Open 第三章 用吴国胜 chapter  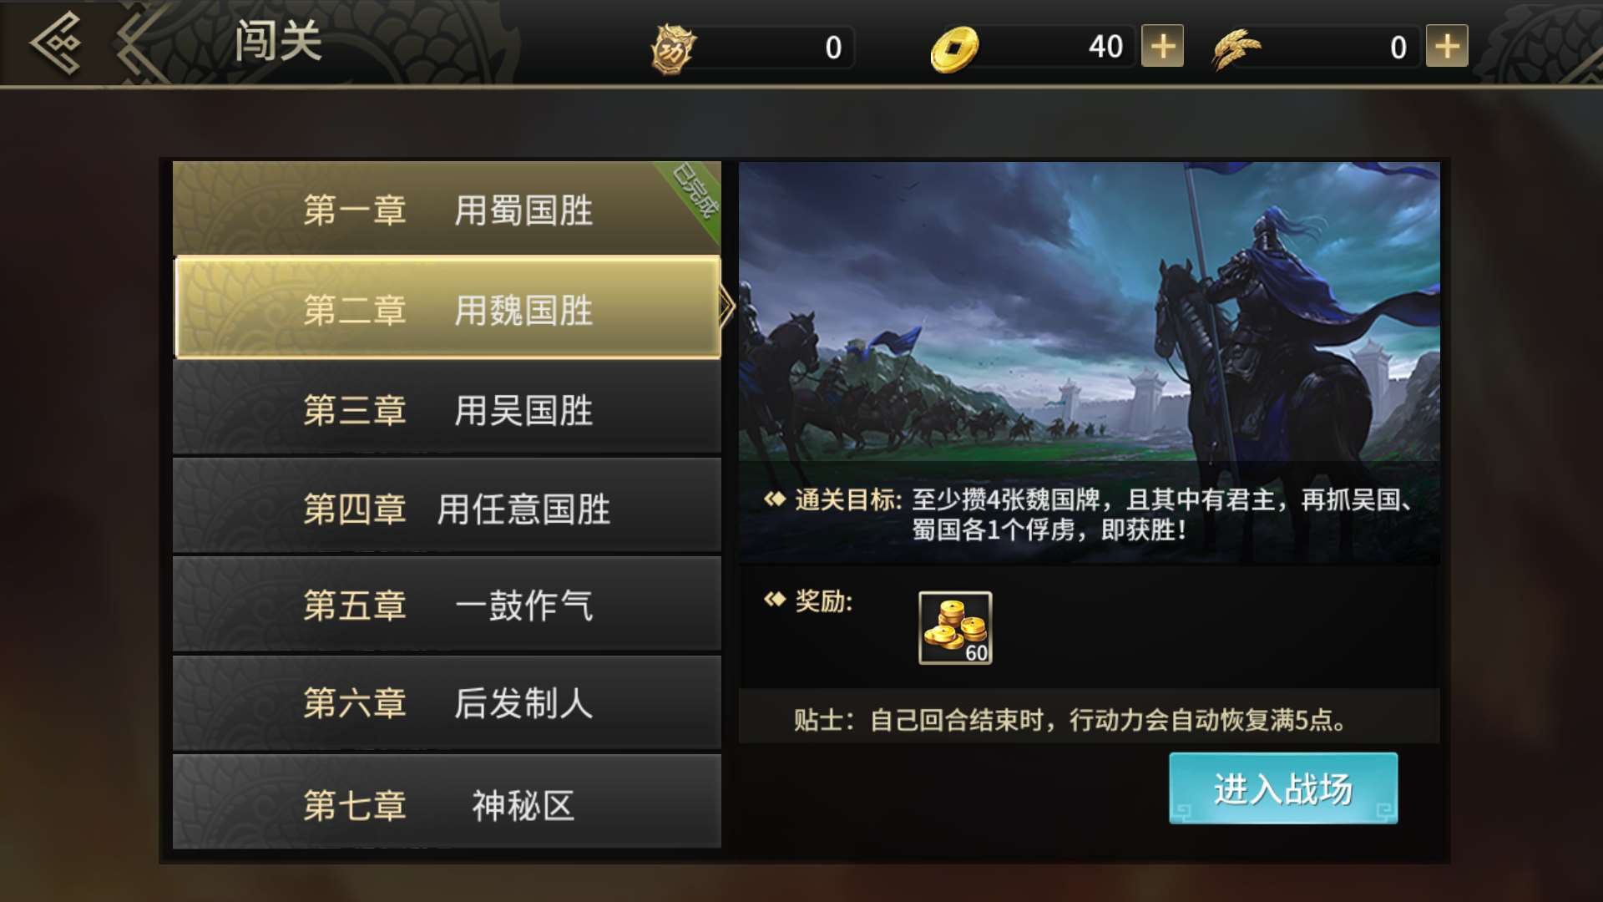click(x=447, y=409)
